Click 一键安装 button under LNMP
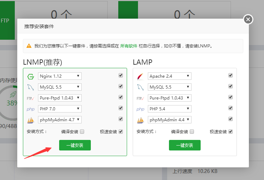 click(x=75, y=145)
